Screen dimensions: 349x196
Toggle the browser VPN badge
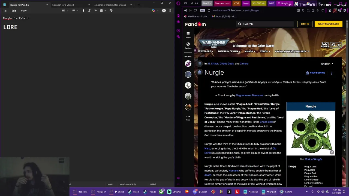click(x=202, y=10)
